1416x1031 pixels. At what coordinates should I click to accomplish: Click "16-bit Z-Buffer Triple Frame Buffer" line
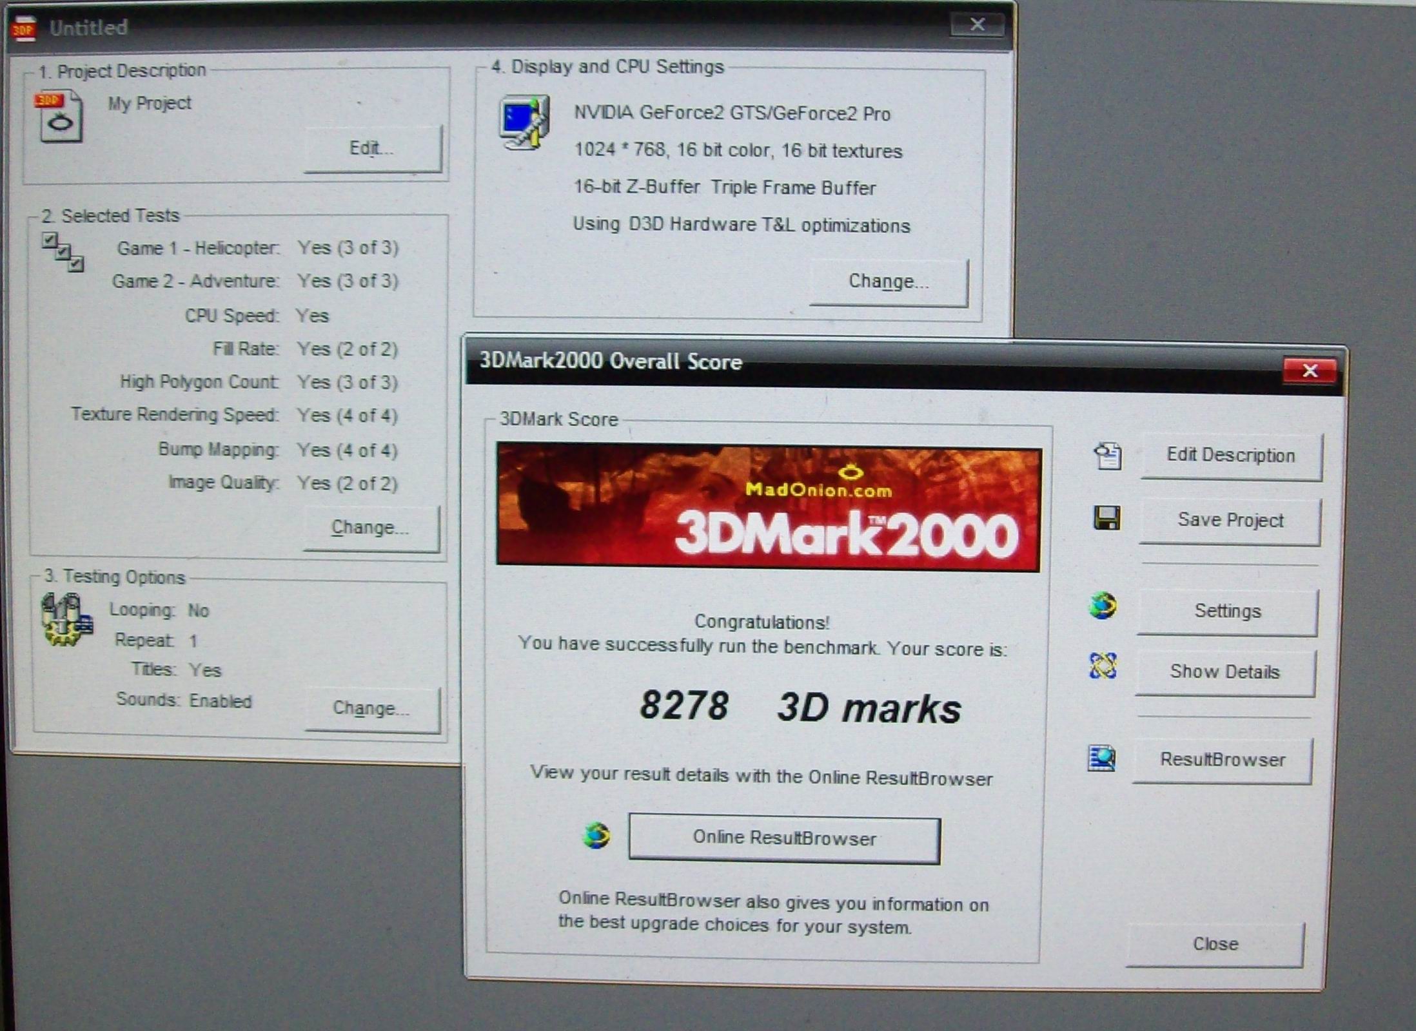coord(725,188)
